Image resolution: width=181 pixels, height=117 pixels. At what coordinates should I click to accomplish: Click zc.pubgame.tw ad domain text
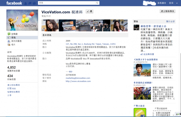(141, 62)
